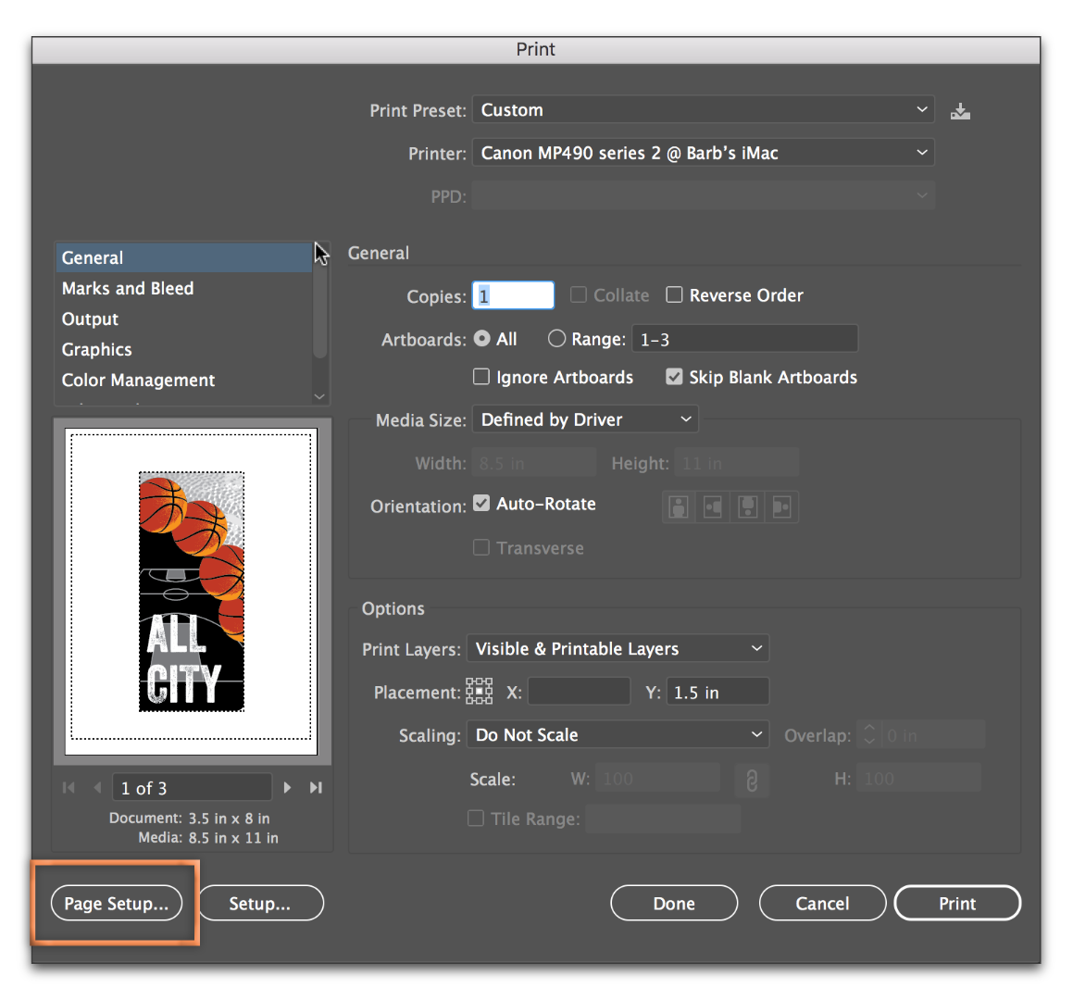Image resolution: width=1073 pixels, height=1000 pixels.
Task: Select the Range artboards radio button
Action: [556, 338]
